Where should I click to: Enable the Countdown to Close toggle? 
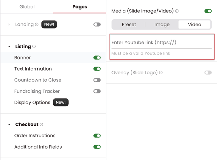97,80
